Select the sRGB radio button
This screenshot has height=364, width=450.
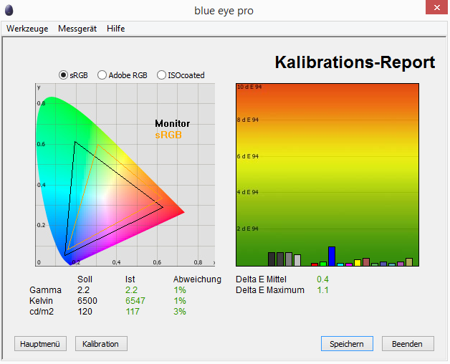click(x=64, y=75)
